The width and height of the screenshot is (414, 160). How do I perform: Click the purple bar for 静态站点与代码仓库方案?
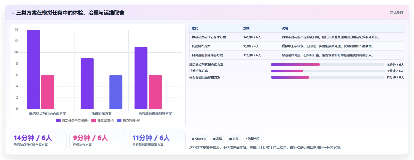tap(33, 69)
